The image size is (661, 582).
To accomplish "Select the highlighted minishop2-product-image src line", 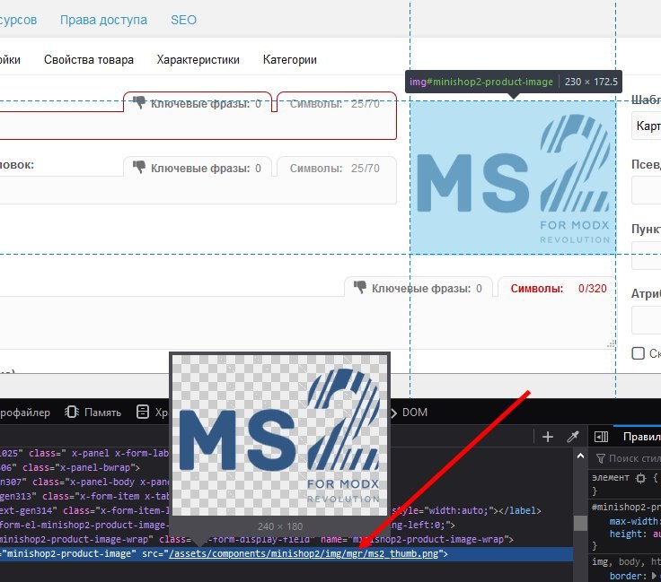I will tap(286, 554).
